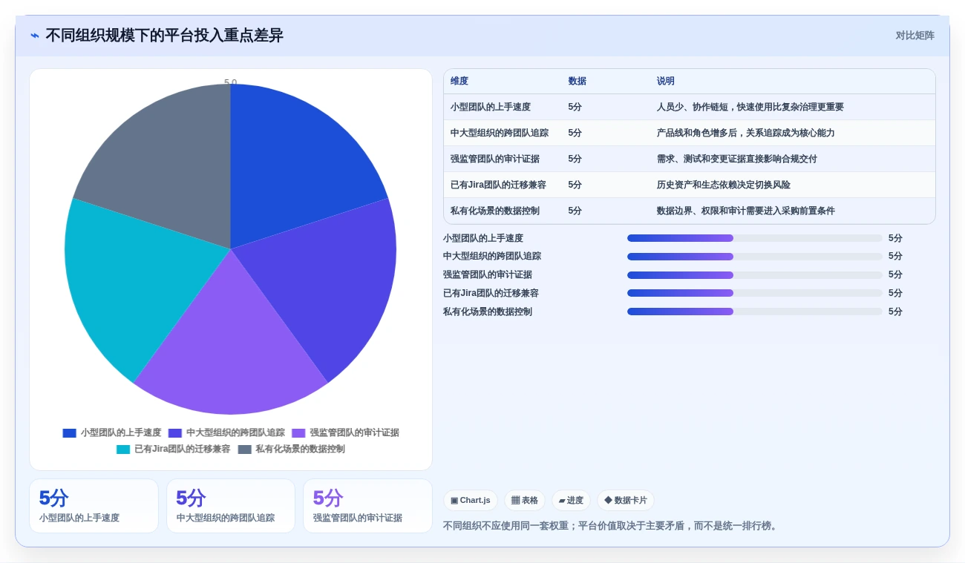The height and width of the screenshot is (563, 965).
Task: Toggle the 已有Jira团队的迁移兼容 legend color box
Action: [x=123, y=450]
